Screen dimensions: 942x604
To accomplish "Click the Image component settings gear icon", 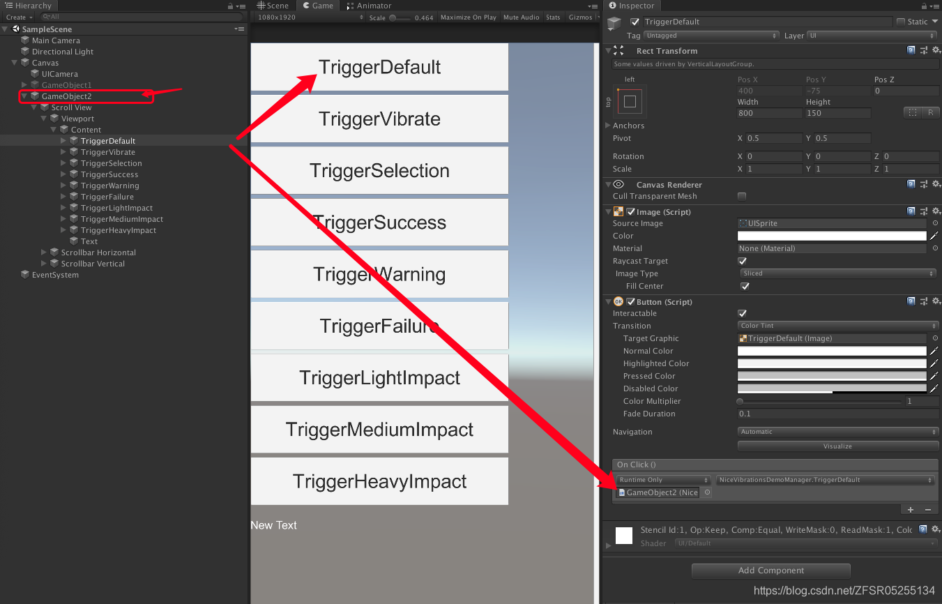I will pyautogui.click(x=937, y=211).
